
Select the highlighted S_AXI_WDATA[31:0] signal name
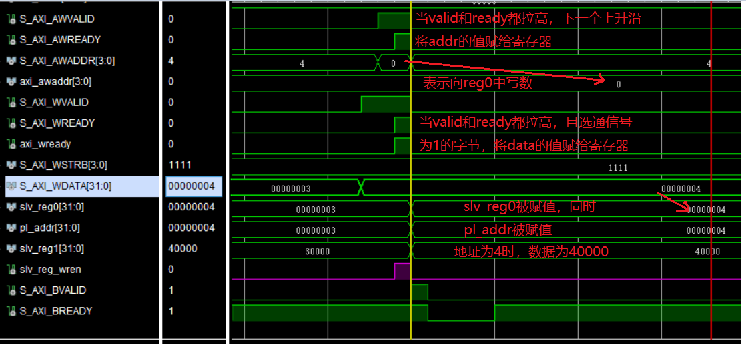65,186
